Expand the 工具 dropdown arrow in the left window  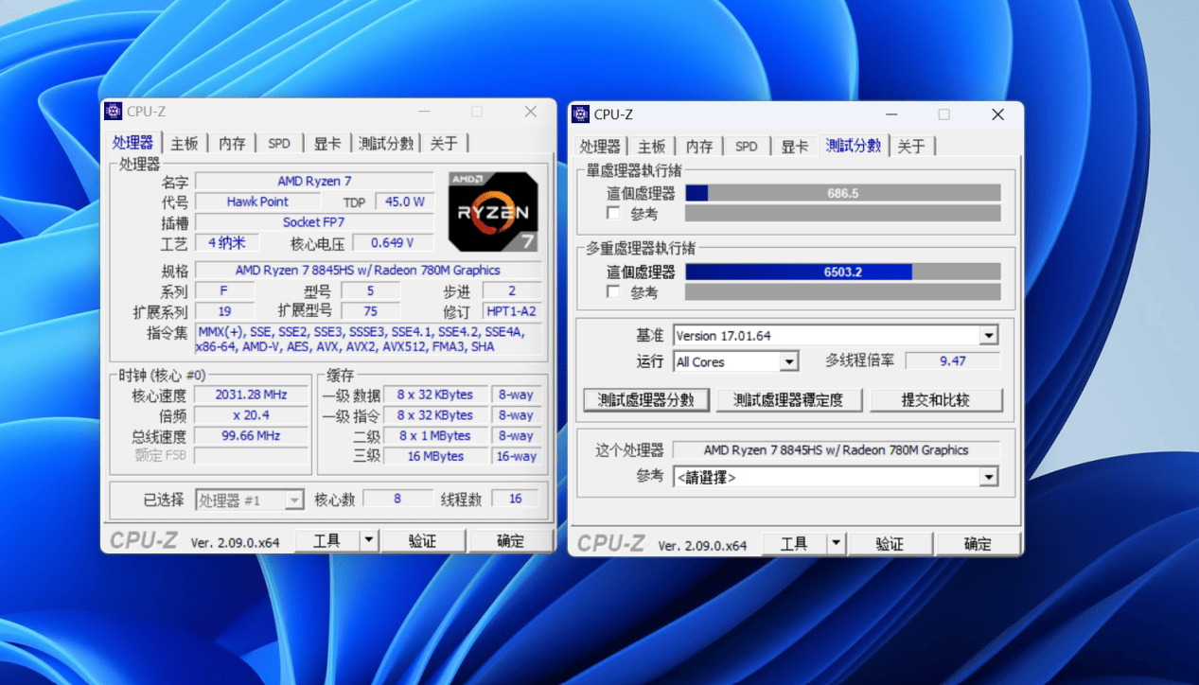[369, 539]
